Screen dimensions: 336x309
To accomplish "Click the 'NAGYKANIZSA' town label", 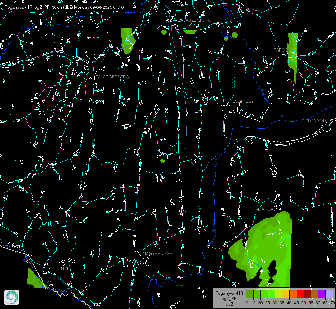I will [158, 253].
